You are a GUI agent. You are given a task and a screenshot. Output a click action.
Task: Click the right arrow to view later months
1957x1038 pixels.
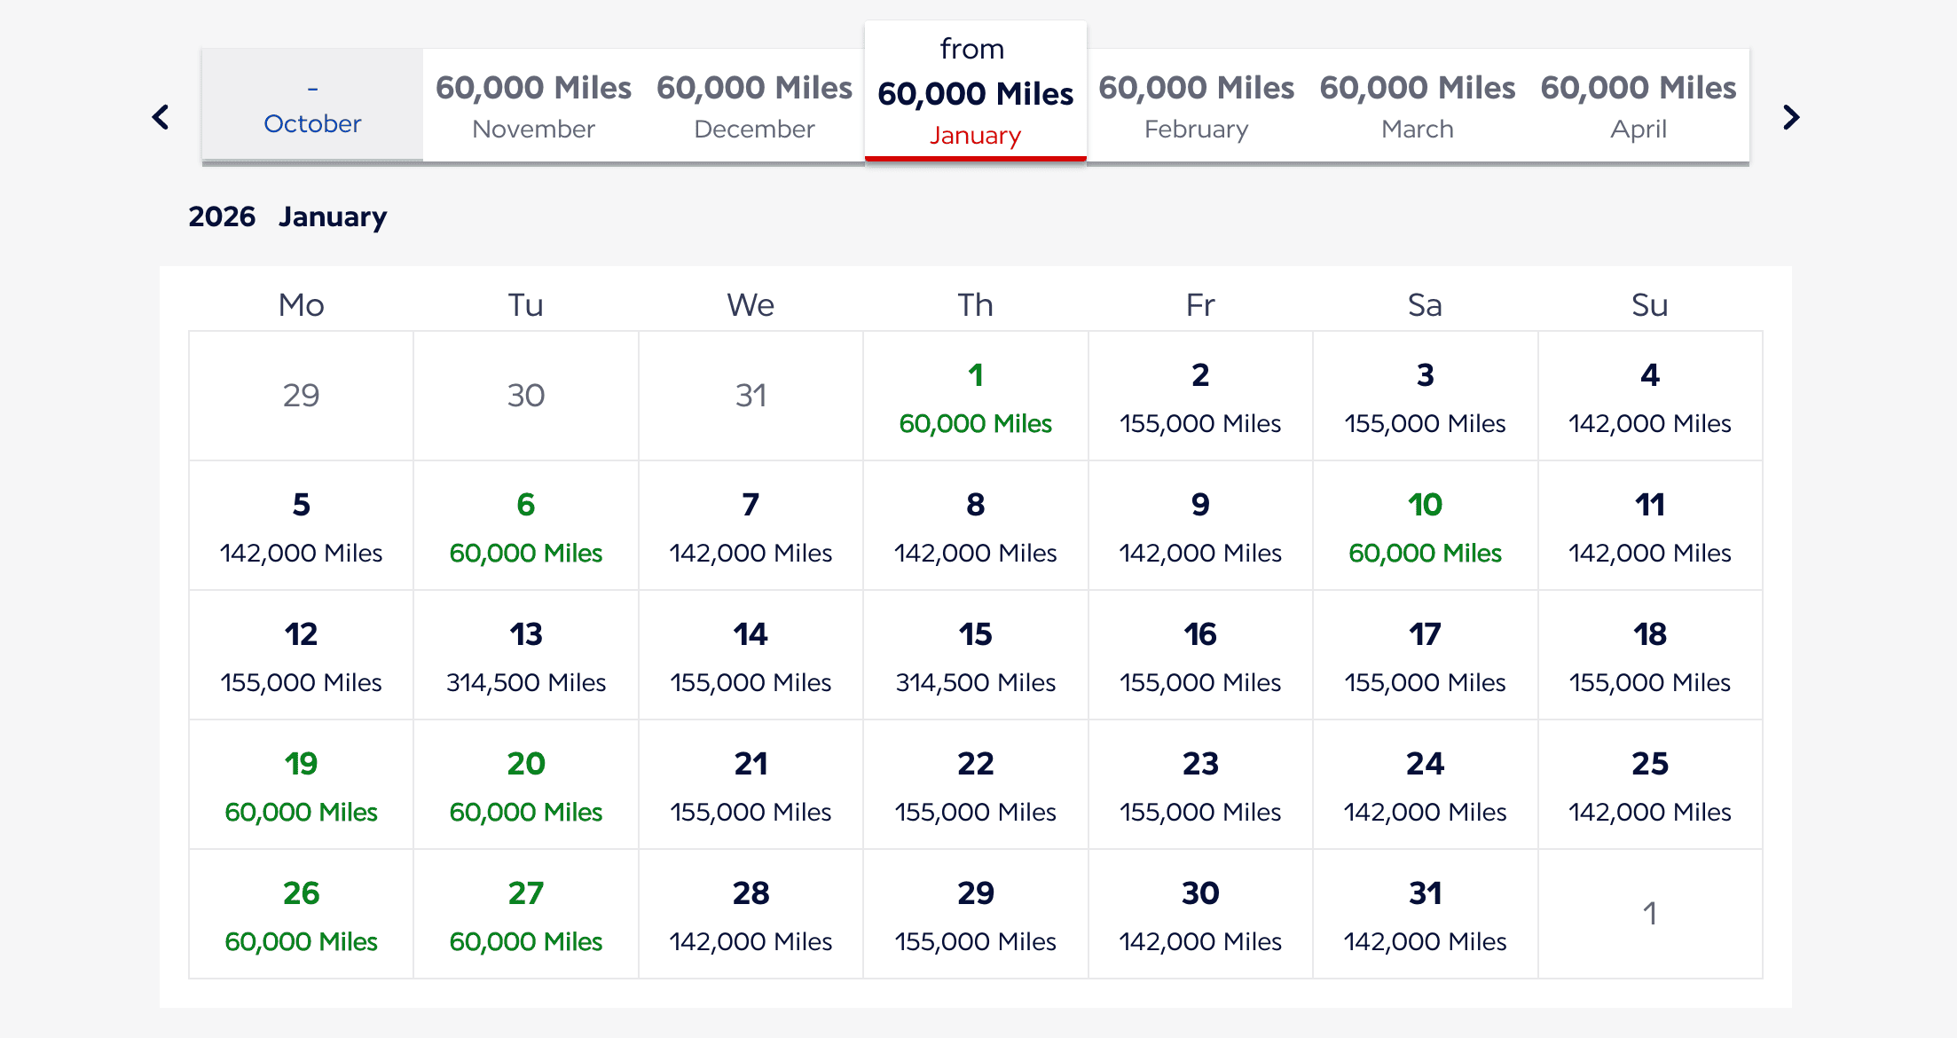tap(1791, 116)
